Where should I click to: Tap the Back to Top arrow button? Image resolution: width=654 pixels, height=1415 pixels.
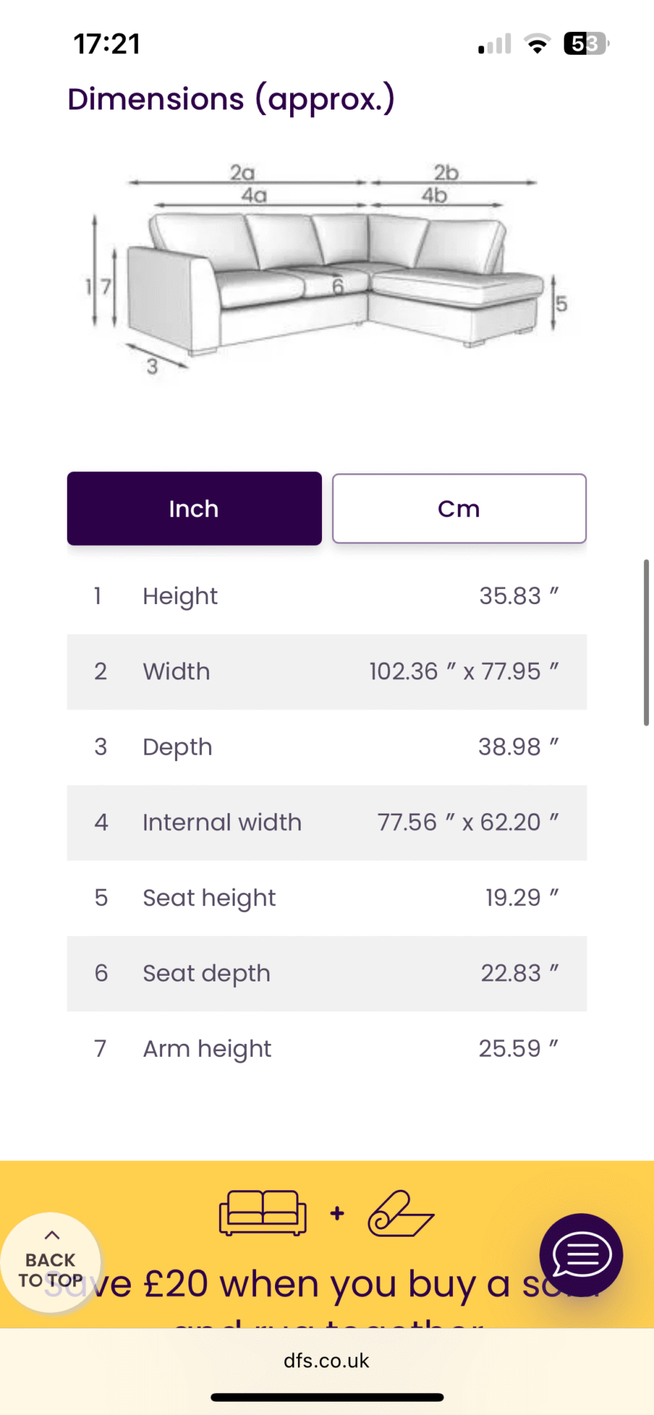[x=50, y=1262]
